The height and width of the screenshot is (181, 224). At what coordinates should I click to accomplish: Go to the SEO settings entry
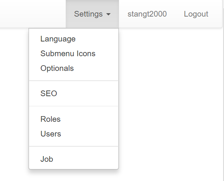tap(74, 94)
